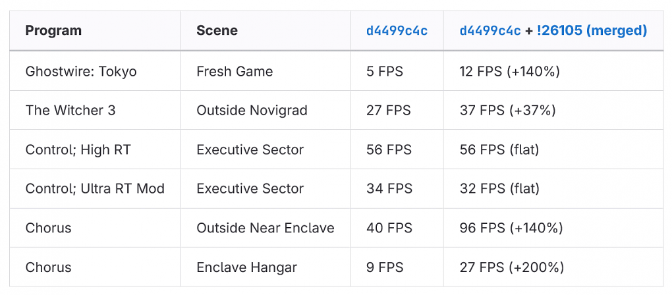Select the Control; Ultra RT Mod cell
The height and width of the screenshot is (295, 672).
click(95, 189)
